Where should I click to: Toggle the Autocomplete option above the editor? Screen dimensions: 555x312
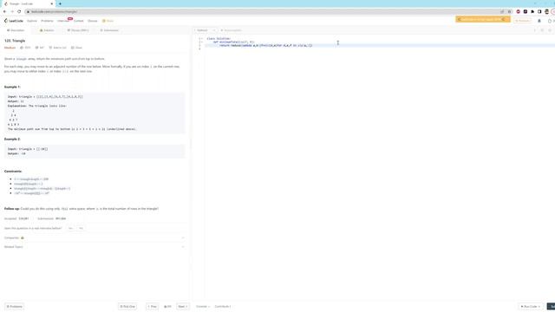coord(231,30)
